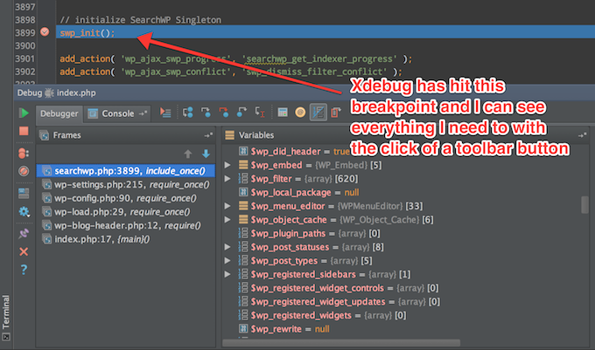
Task: Select the $wp_rewrite = null row
Action: tap(402, 329)
